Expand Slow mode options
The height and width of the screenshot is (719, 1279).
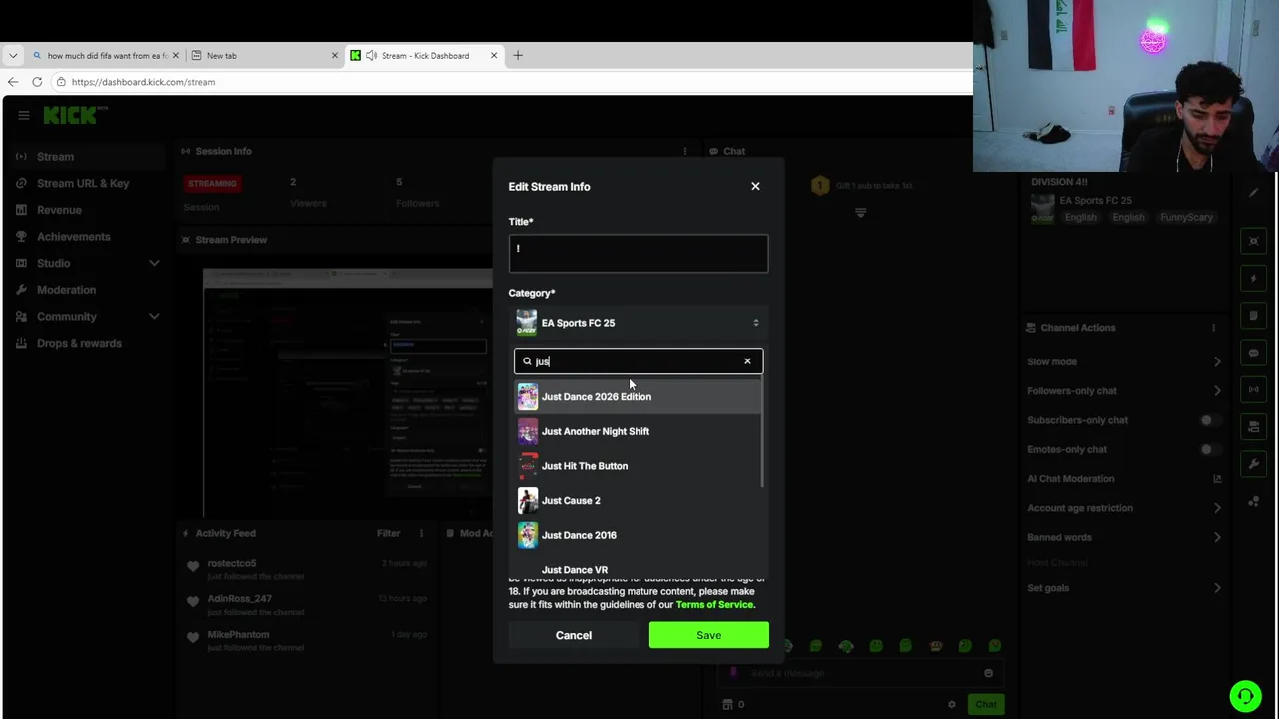(x=1216, y=361)
